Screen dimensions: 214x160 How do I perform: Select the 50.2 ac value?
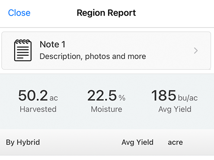point(38,95)
